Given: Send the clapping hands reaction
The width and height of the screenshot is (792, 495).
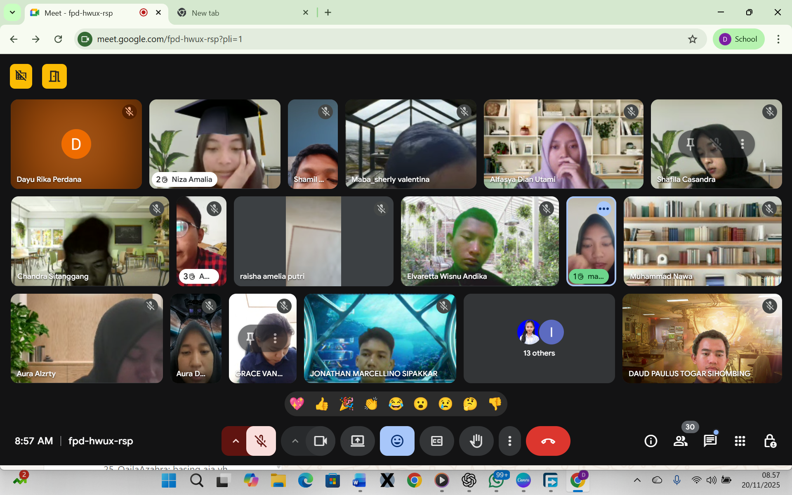Looking at the screenshot, I should click(371, 404).
